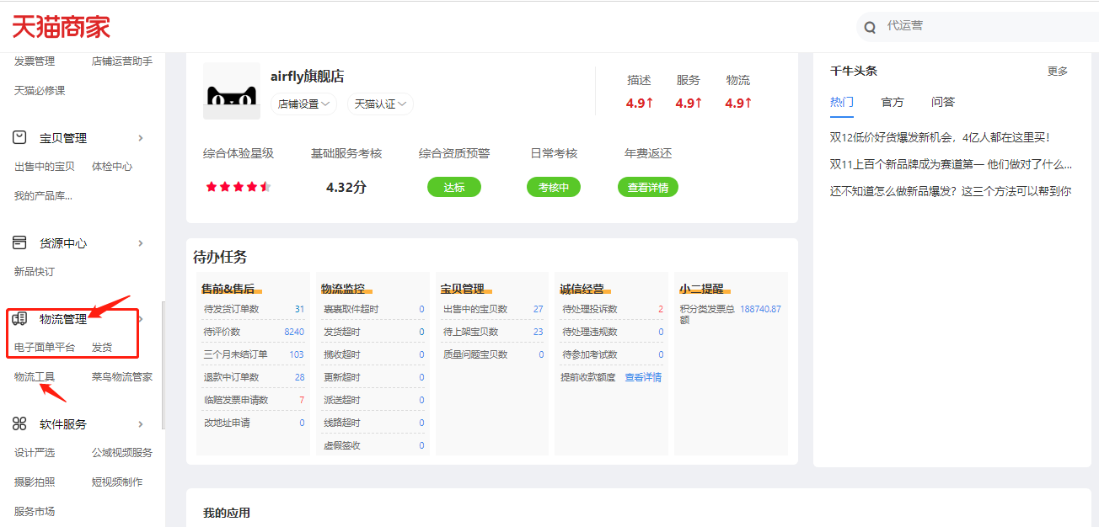Click the 宝贝管理 bag icon

[19, 137]
